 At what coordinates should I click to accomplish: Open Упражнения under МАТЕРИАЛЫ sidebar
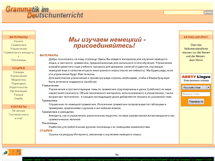[x=19, y=49]
